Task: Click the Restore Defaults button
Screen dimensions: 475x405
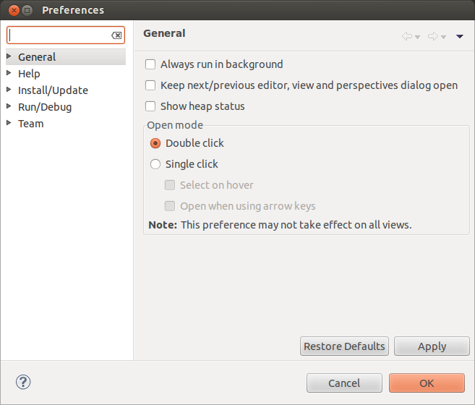Action: [x=344, y=346]
